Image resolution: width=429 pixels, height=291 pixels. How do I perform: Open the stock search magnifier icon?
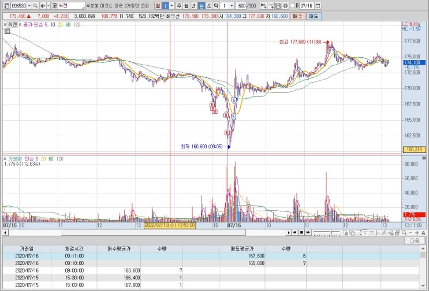coord(35,6)
